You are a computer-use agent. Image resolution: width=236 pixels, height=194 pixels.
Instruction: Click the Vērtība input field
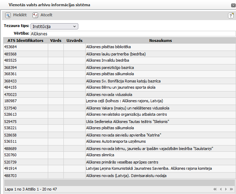pos(133,34)
